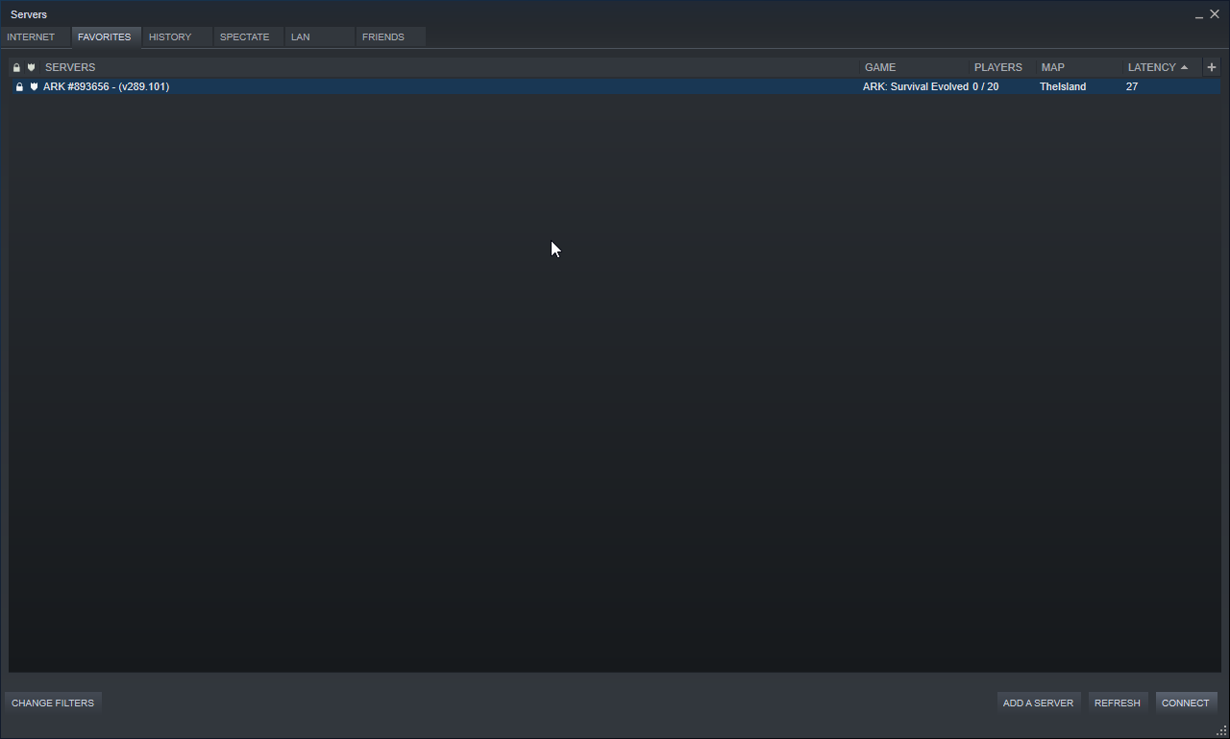Open Change Filters options

(53, 703)
